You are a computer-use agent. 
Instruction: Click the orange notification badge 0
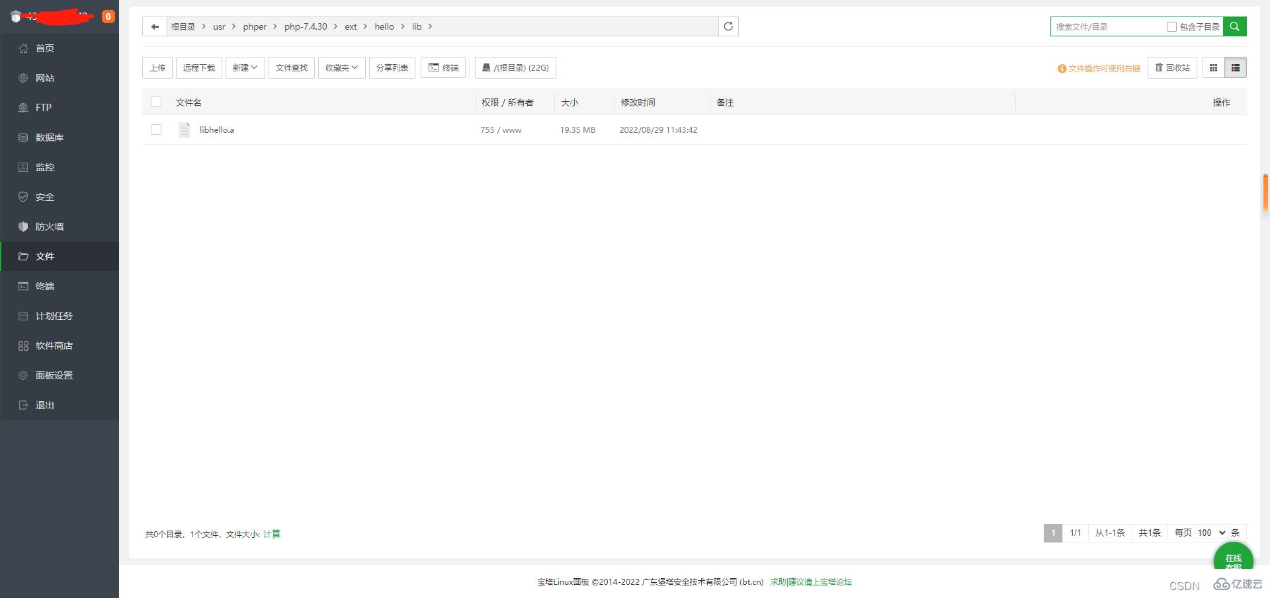(108, 17)
